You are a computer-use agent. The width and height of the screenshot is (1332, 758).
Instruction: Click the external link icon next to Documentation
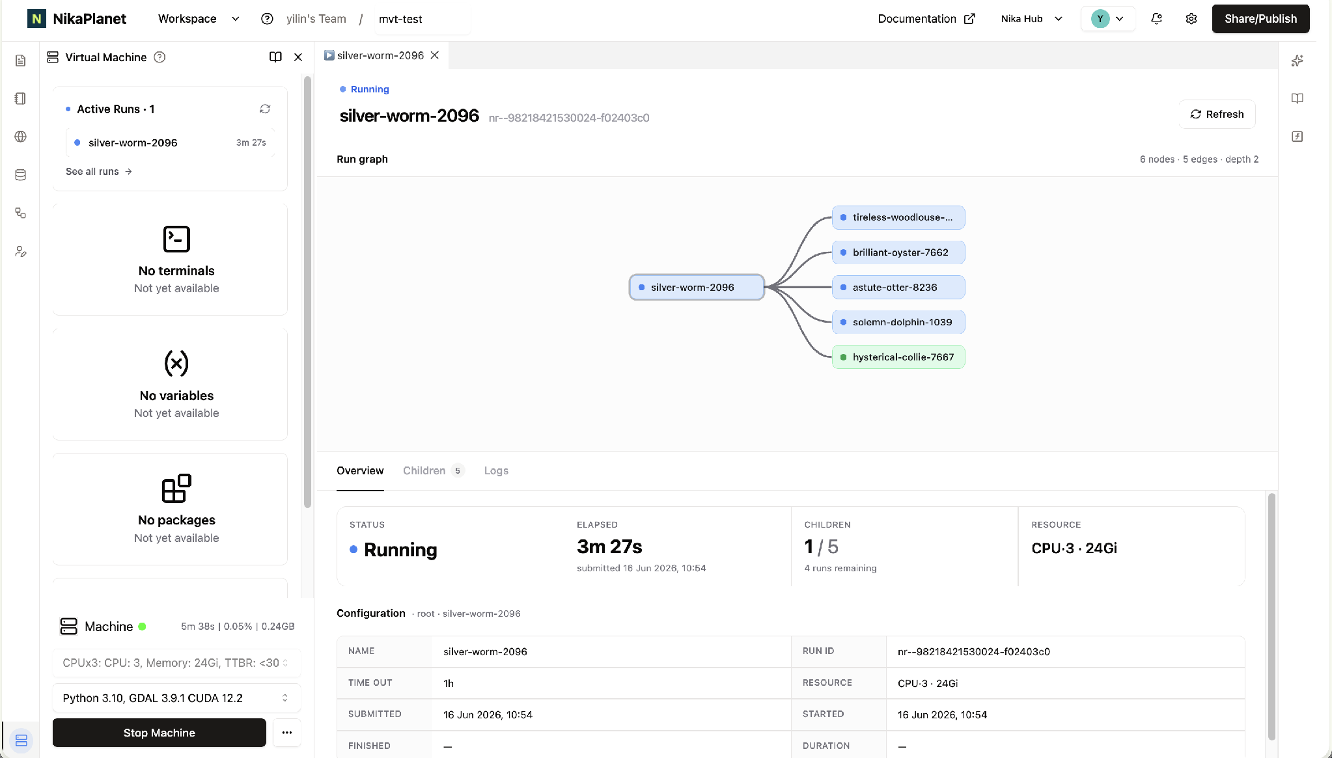(x=969, y=19)
